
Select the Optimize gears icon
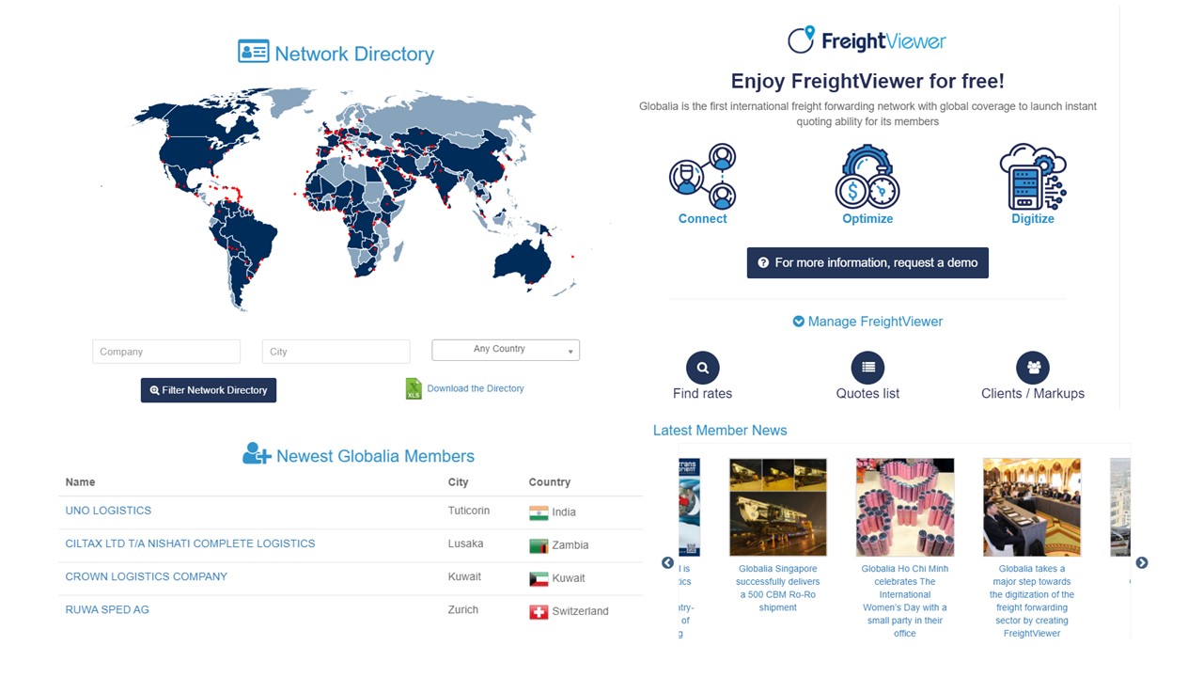(x=867, y=177)
